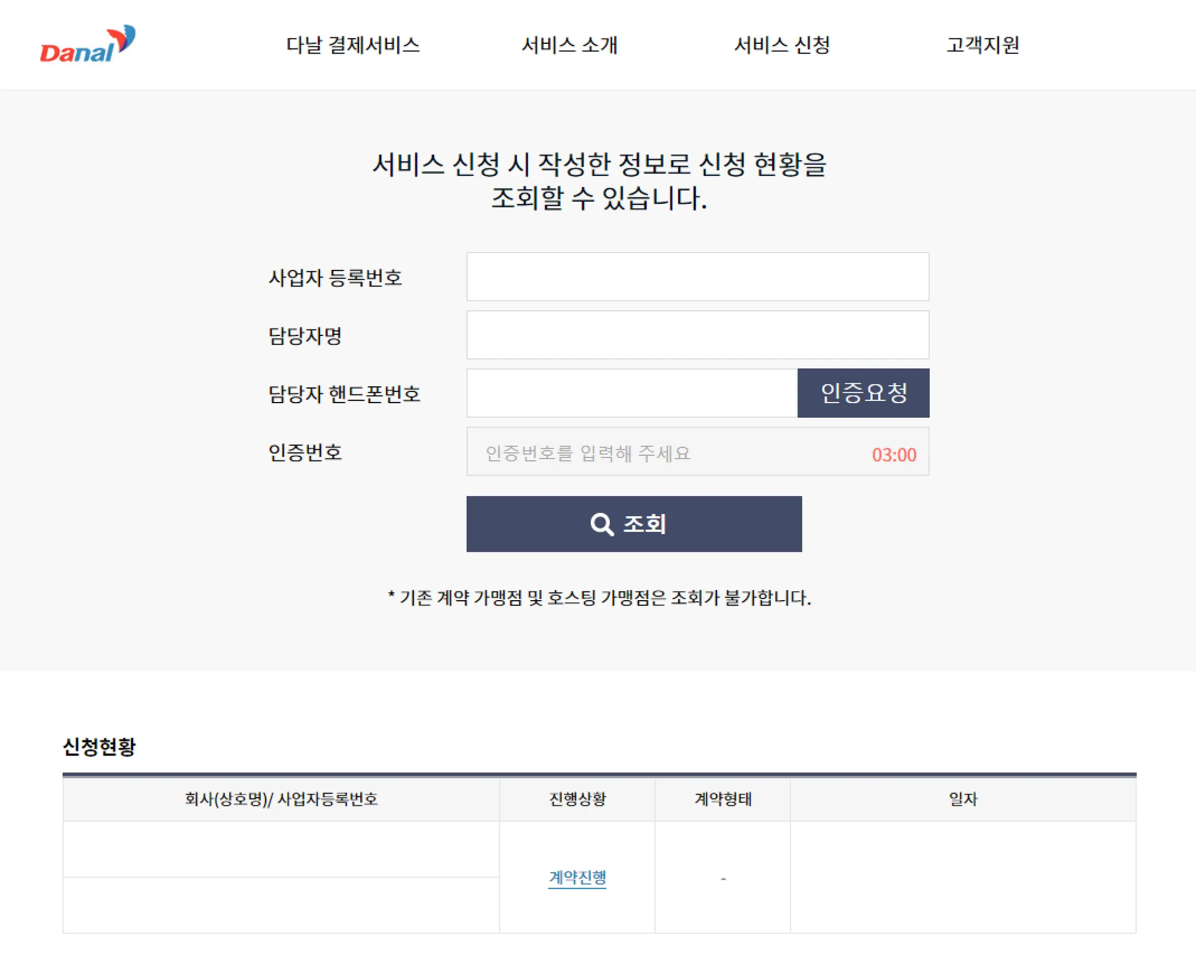Click the 신청현황 section heading
Screen dimensions: 1196x963
pyautogui.click(x=99, y=747)
